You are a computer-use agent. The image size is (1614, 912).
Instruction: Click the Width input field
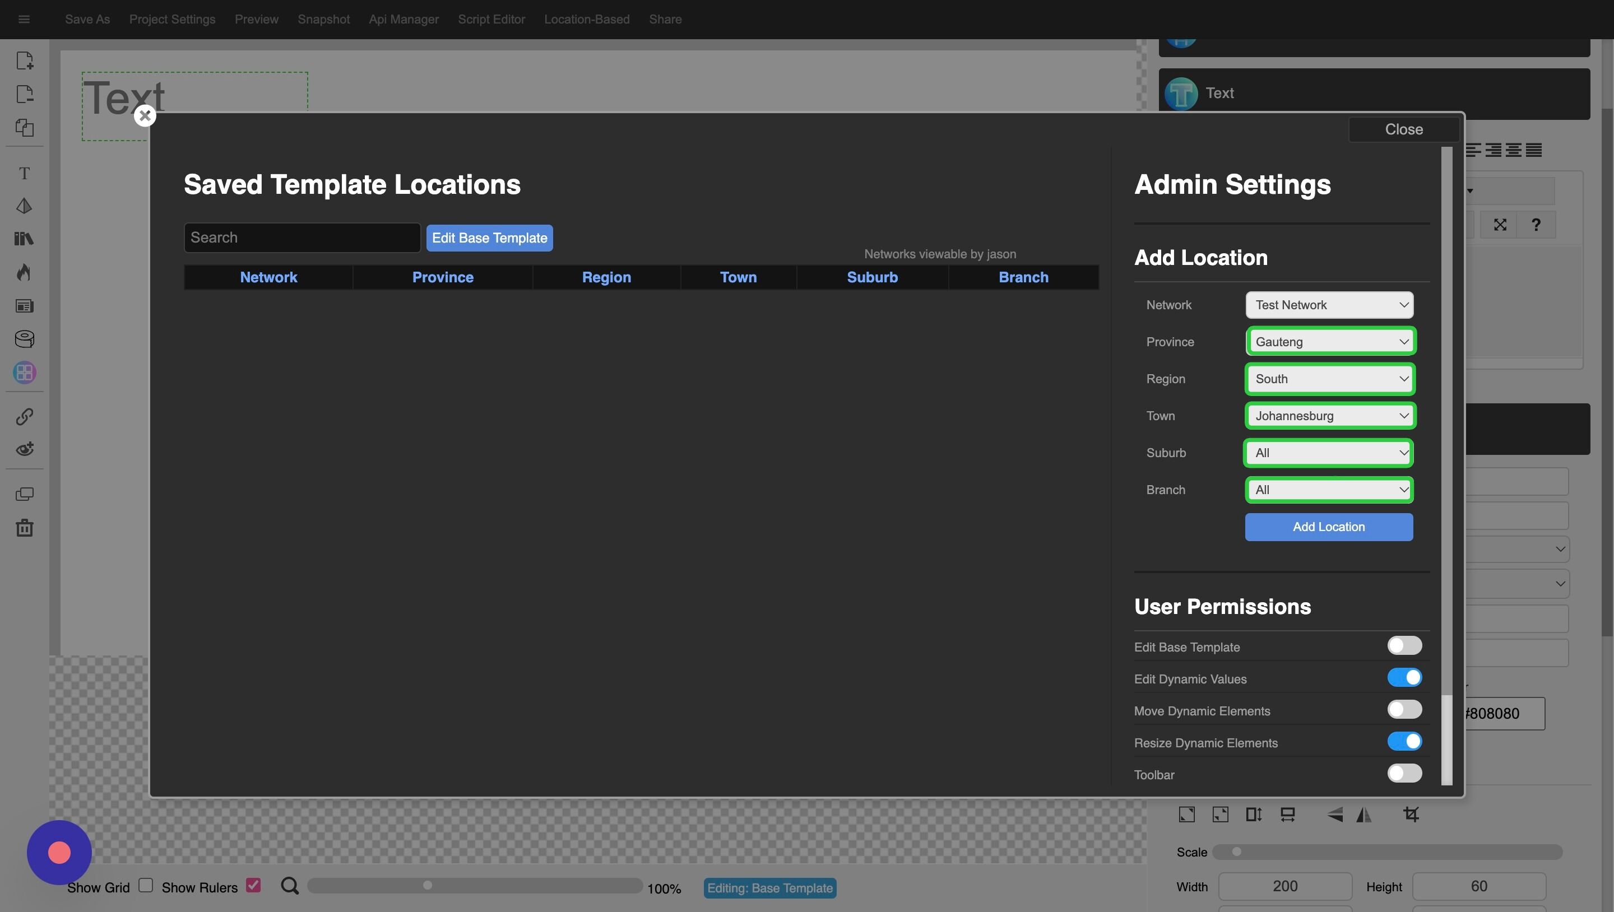click(x=1284, y=886)
